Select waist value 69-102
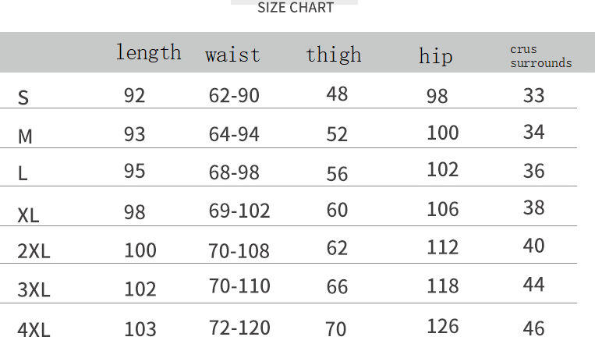Viewport: 595px width, 344px height. pyautogui.click(x=239, y=211)
